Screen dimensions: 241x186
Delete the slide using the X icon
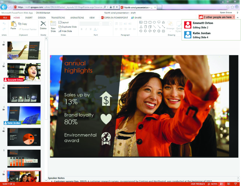click(x=43, y=25)
